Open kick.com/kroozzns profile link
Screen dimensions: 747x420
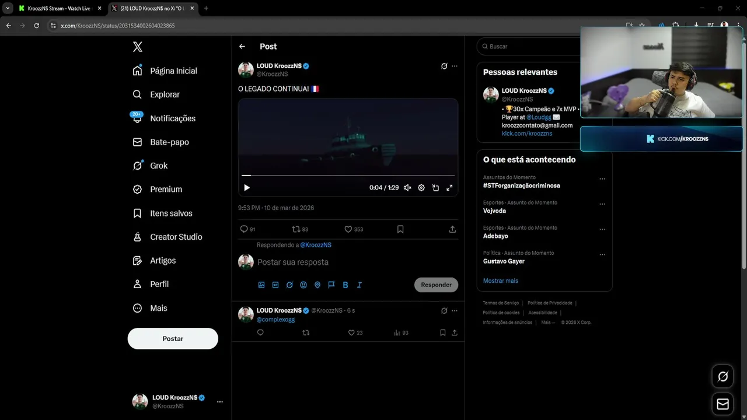(527, 134)
